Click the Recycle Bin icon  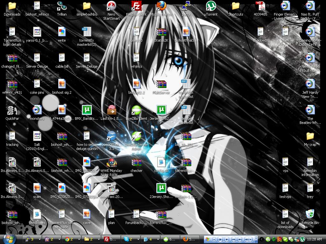coord(310,214)
